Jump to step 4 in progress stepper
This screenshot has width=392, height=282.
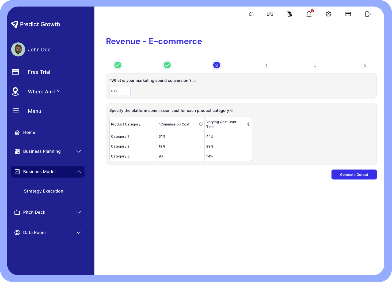click(266, 65)
